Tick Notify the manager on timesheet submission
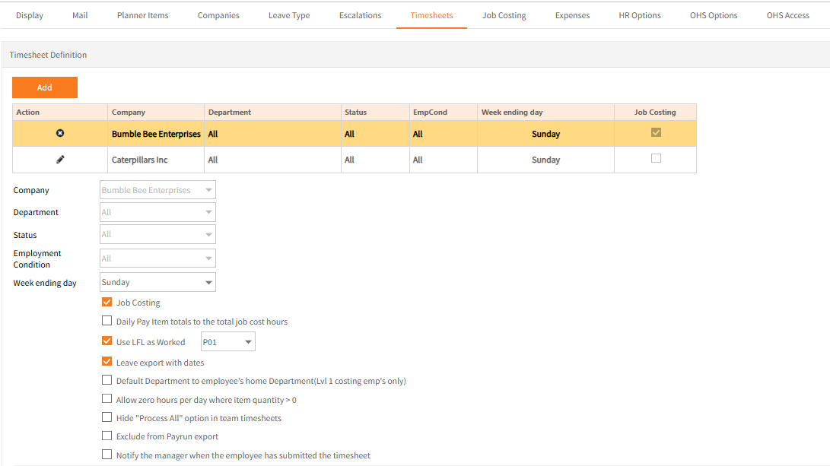This screenshot has height=466, width=830. [x=107, y=455]
